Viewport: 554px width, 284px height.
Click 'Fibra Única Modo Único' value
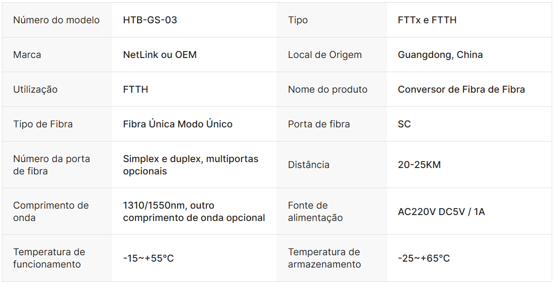[177, 124]
